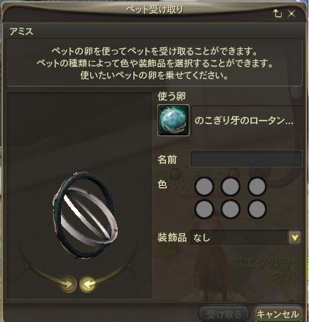Click the アミス NPC name label
The image size is (310, 322).
21,31
